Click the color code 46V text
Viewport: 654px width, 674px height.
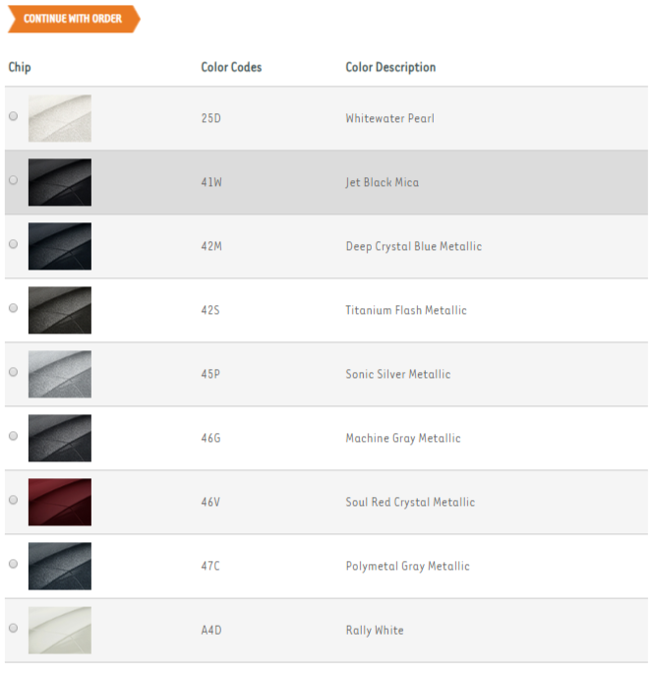pyautogui.click(x=210, y=503)
